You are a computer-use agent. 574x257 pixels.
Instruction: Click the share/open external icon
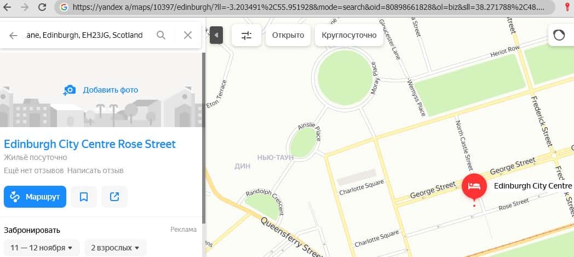[x=114, y=197]
